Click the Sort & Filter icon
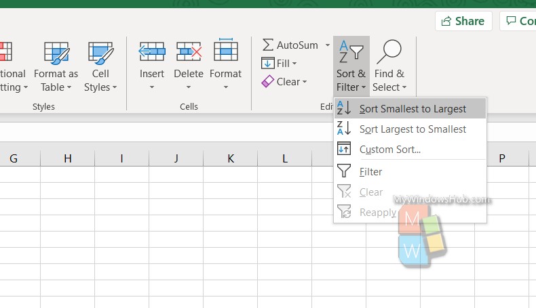 click(351, 51)
